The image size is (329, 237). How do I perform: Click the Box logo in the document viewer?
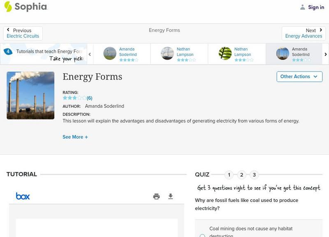tap(23, 196)
